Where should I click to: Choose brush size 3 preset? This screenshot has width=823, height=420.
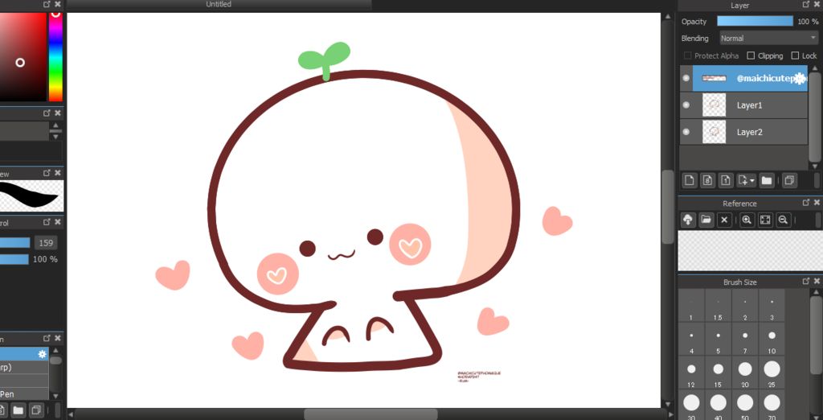772,307
